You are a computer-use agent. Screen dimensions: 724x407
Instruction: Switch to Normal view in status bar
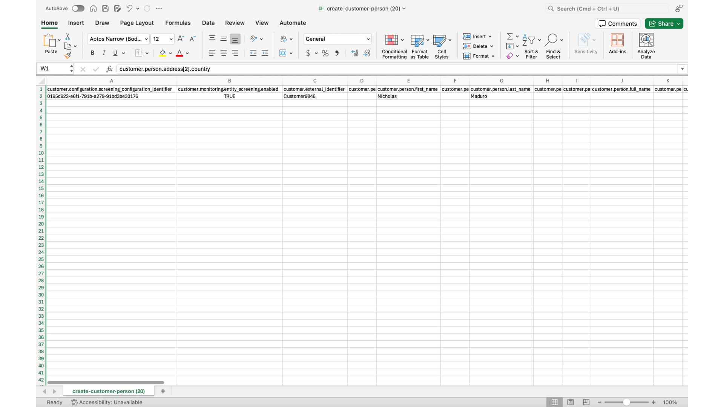[x=554, y=402]
